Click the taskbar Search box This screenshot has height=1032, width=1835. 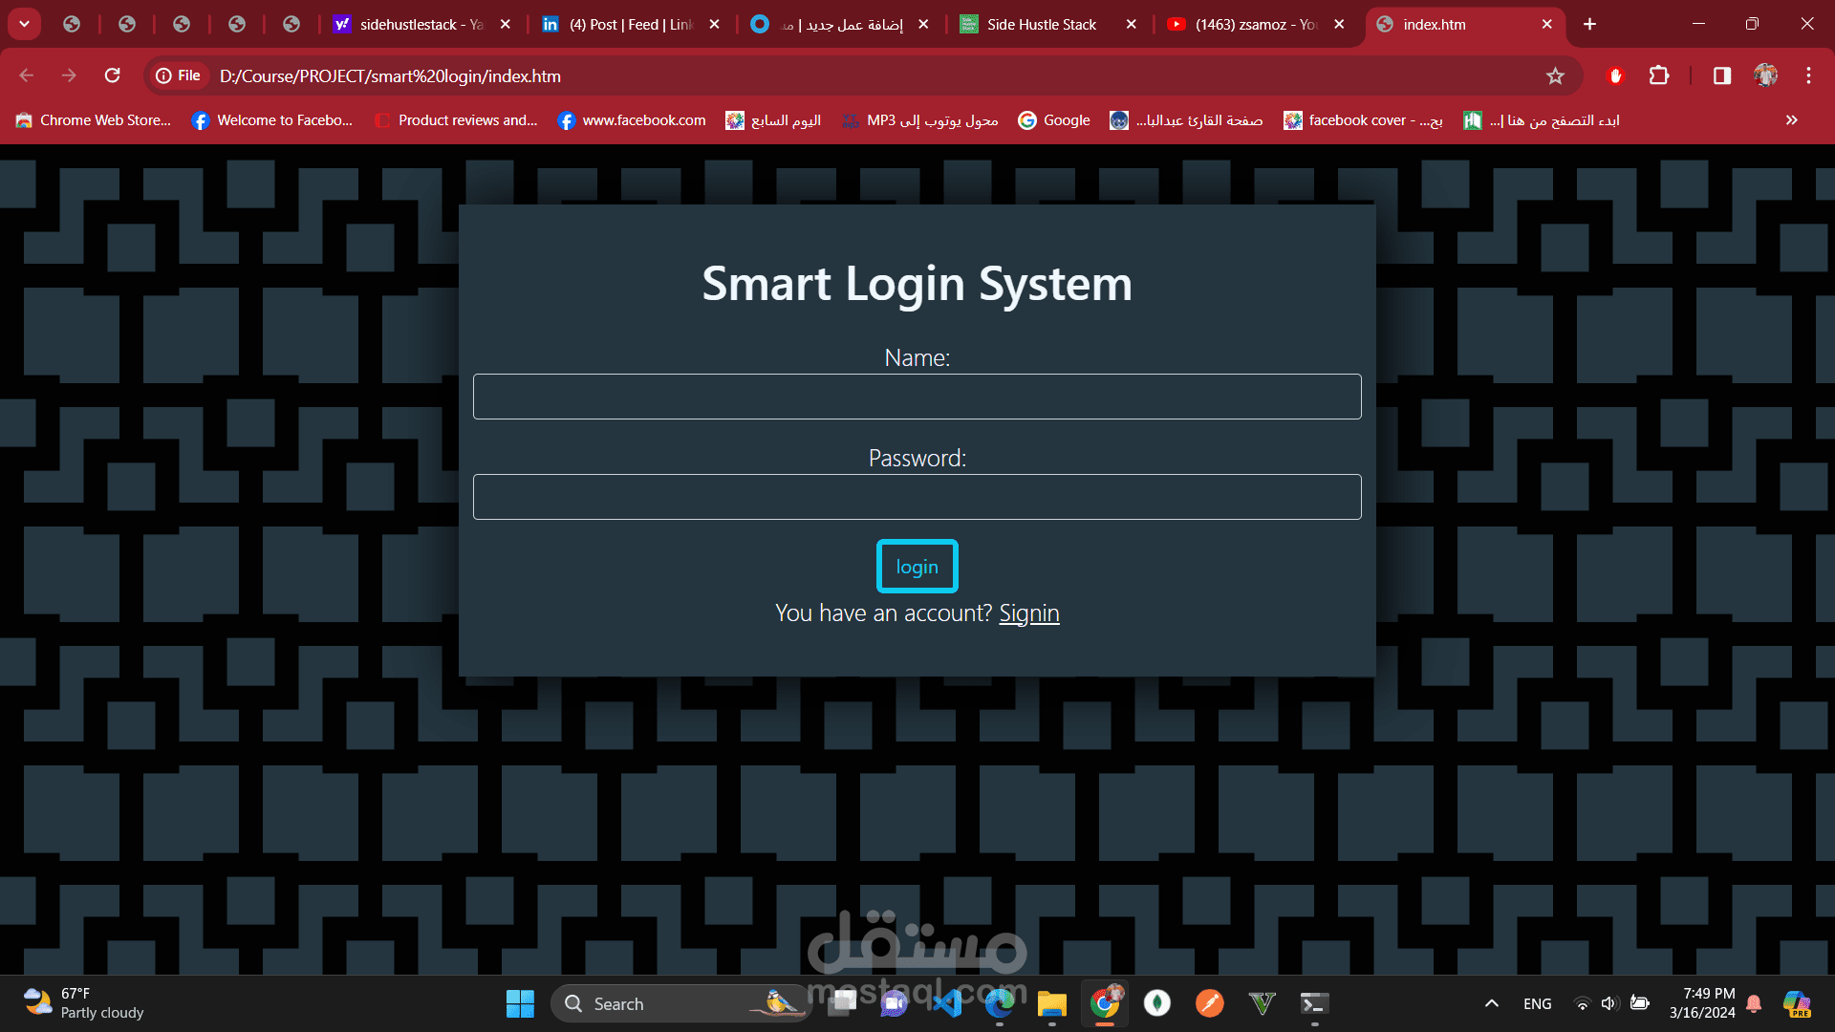[680, 1003]
